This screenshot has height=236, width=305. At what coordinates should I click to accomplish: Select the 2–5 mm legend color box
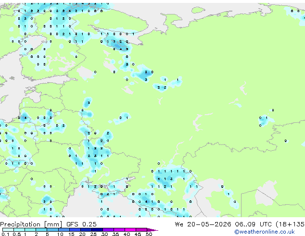[x=41, y=230]
